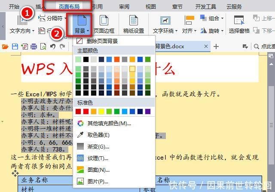The width and height of the screenshot is (275, 192).
Task: Click the redo arrow icon
Action: click(62, 46)
